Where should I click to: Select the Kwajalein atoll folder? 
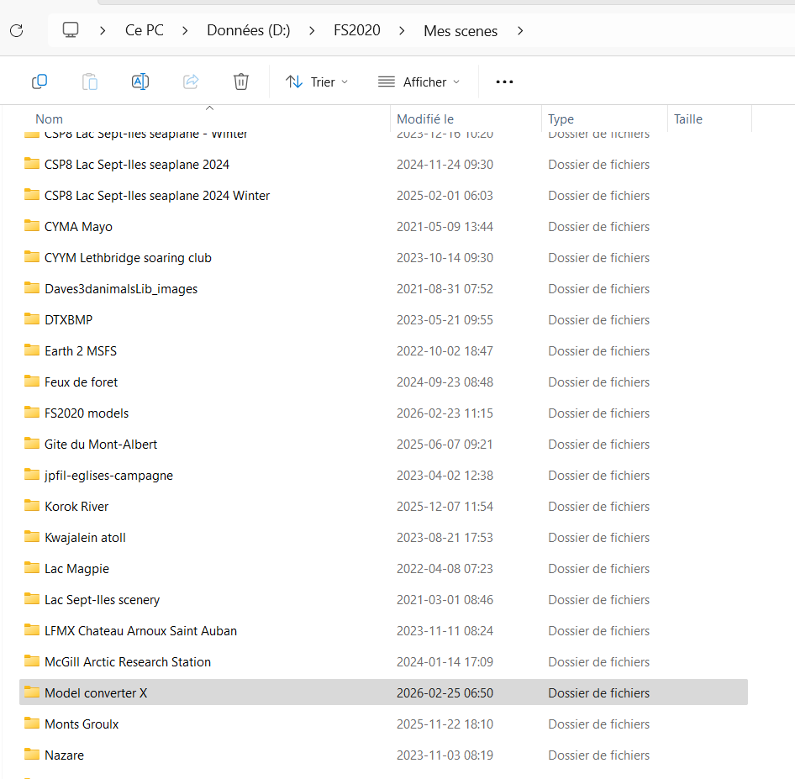[383, 538]
